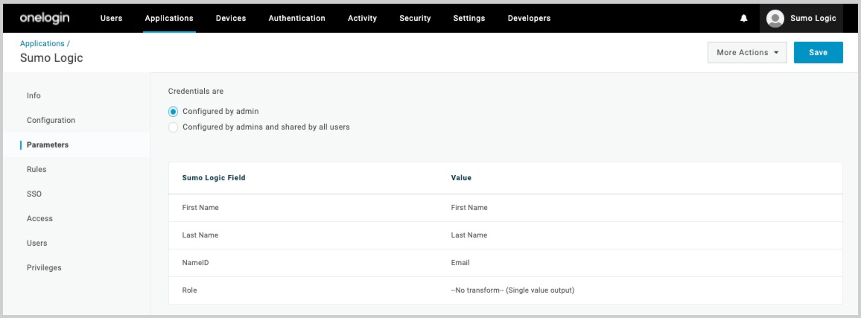Screen dimensions: 861x318
Task: Click the user avatar icon
Action: 775,18
